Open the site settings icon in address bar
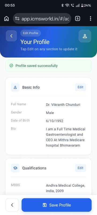97x215 pixels. tap(17, 19)
